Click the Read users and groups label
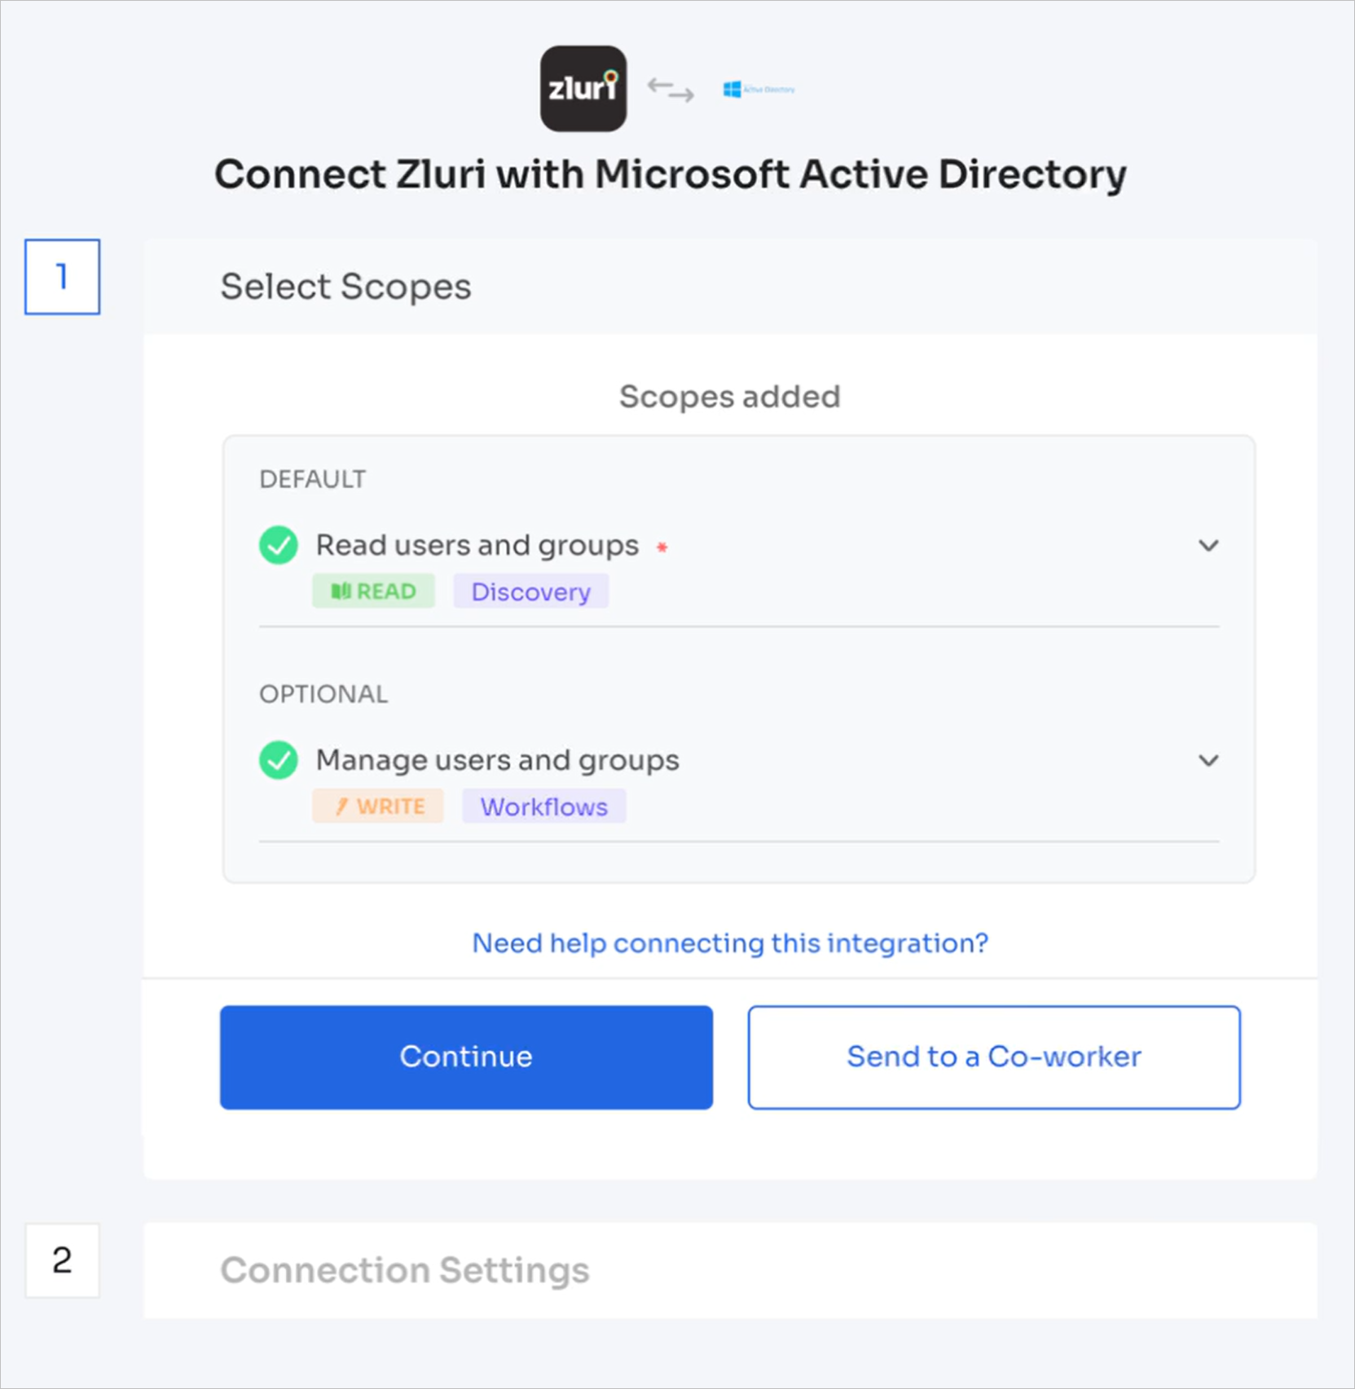Viewport: 1355px width, 1389px height. 477,545
